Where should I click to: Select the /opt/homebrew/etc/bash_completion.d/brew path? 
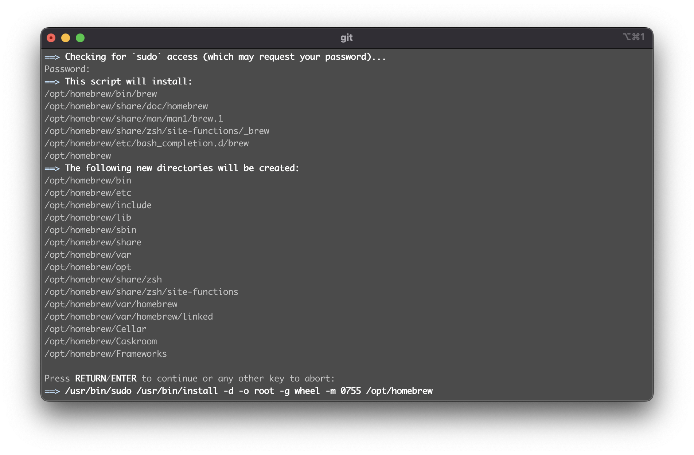(x=147, y=143)
